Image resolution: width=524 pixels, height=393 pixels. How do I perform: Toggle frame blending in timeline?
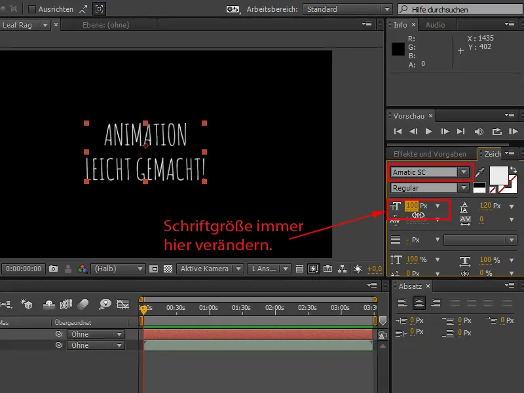pyautogui.click(x=66, y=304)
